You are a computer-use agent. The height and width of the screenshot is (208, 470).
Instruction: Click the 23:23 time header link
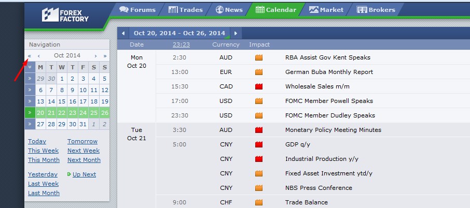click(181, 44)
